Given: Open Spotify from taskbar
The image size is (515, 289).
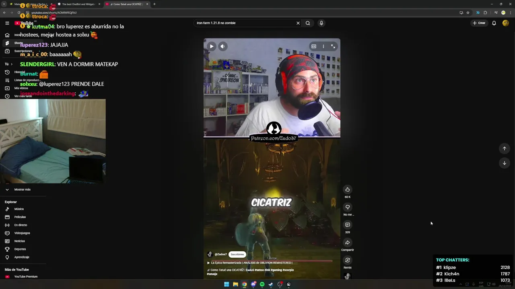Looking at the screenshot, I should coord(262,284).
